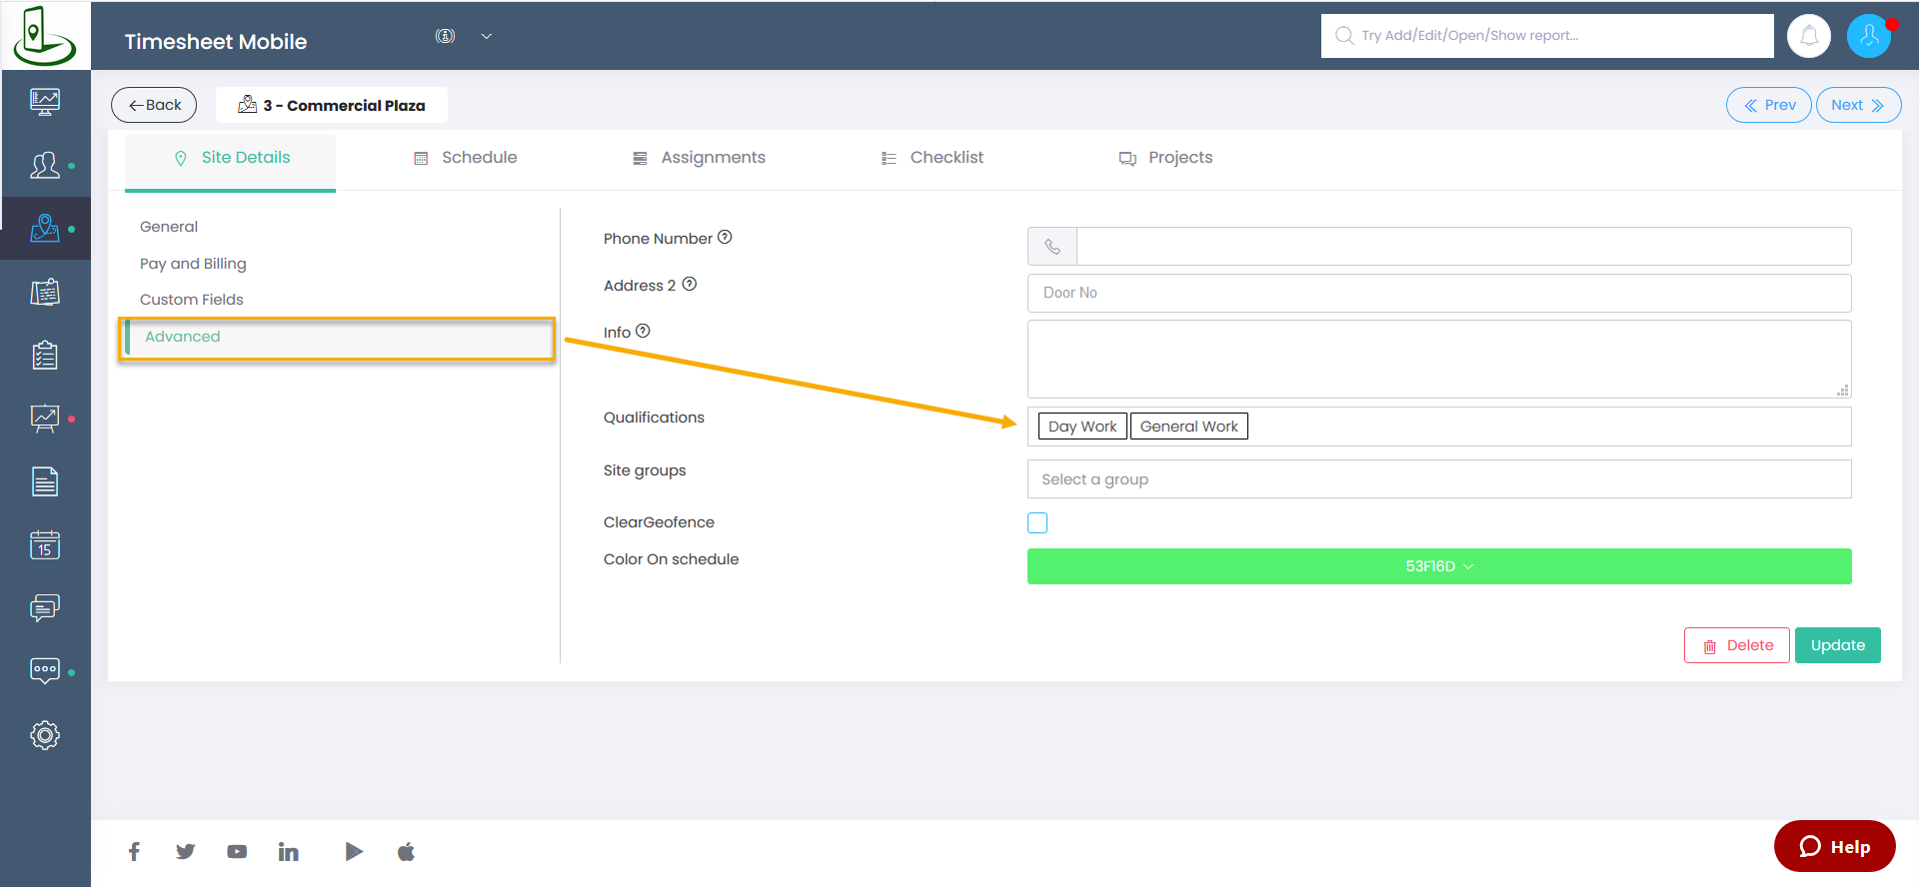Toggle the ClearGeofence checkbox
Viewport: 1920px width, 887px height.
(1037, 522)
